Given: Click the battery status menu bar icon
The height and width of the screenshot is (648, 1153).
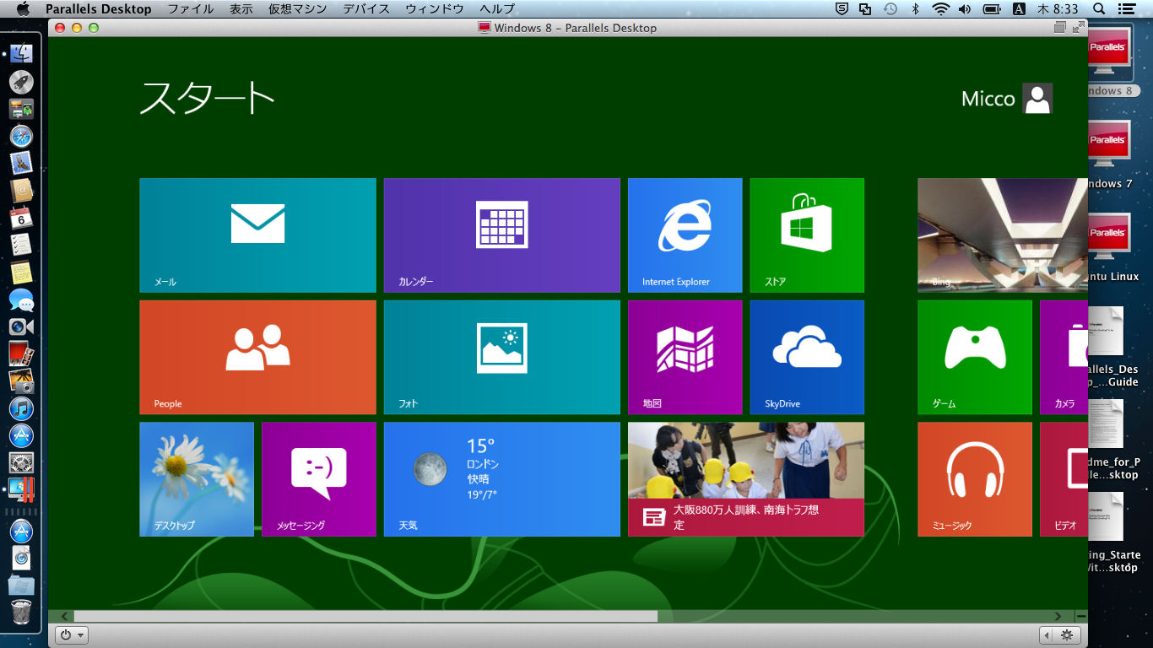Looking at the screenshot, I should pyautogui.click(x=993, y=8).
